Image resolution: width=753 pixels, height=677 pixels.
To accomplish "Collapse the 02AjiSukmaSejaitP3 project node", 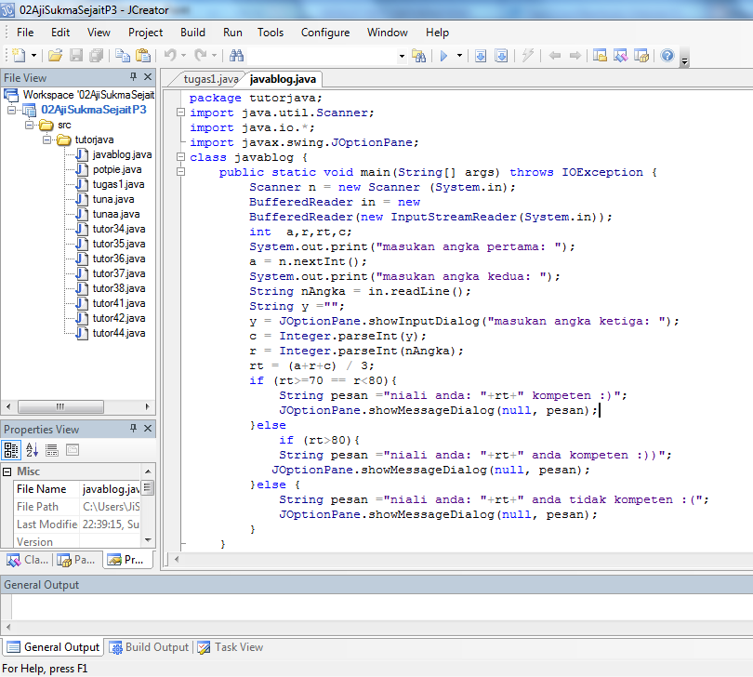I will tap(11, 110).
